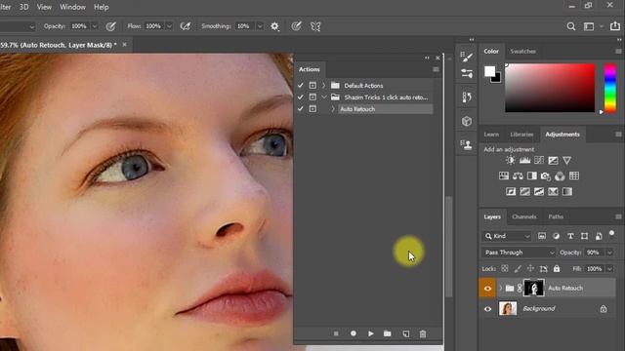Image resolution: width=625 pixels, height=351 pixels.
Task: Add a Channel Mixer adjustment
Action: 560,175
